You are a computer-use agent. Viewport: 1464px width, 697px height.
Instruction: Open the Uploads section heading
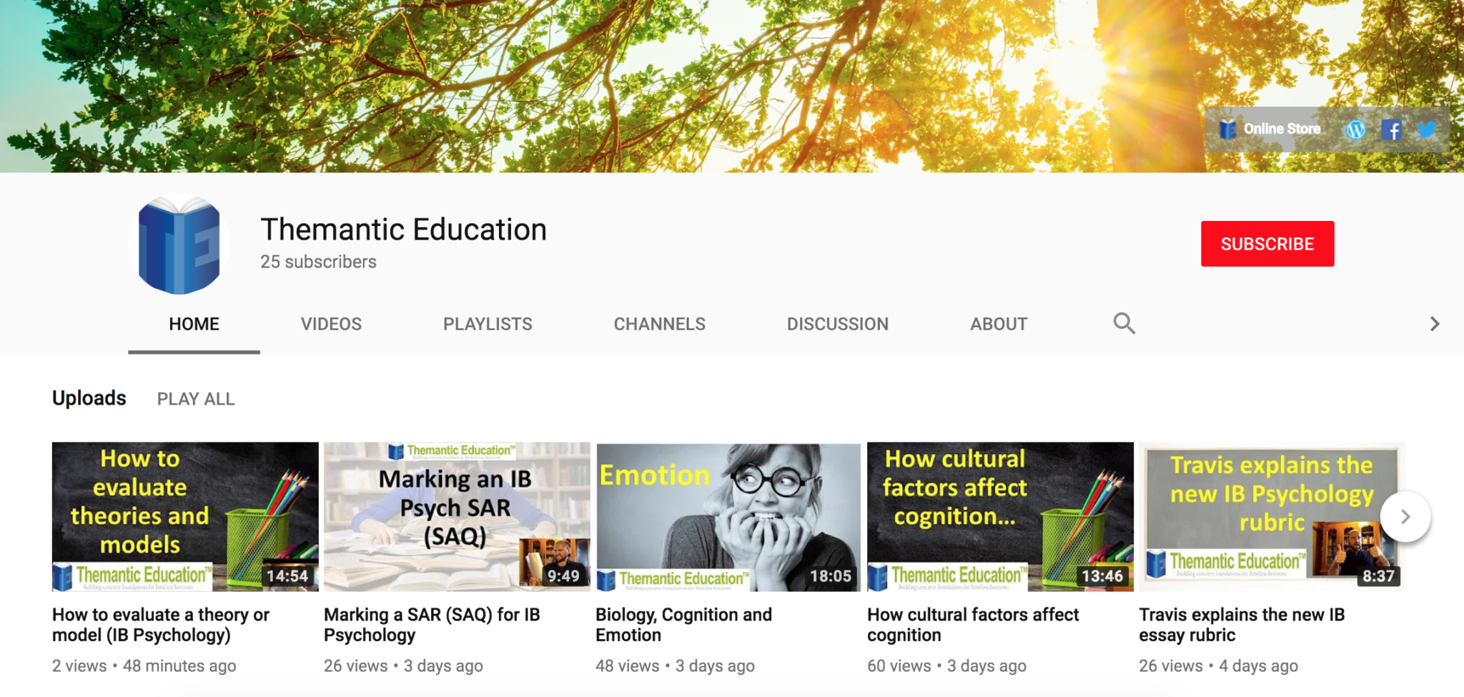pos(89,398)
